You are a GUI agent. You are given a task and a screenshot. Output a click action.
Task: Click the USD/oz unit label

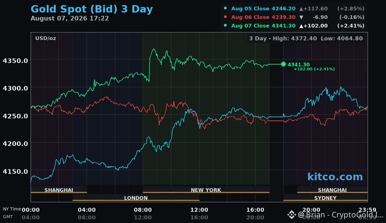(x=46, y=38)
